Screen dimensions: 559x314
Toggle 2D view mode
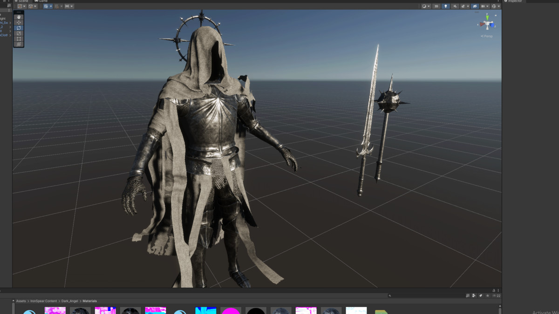(x=436, y=6)
